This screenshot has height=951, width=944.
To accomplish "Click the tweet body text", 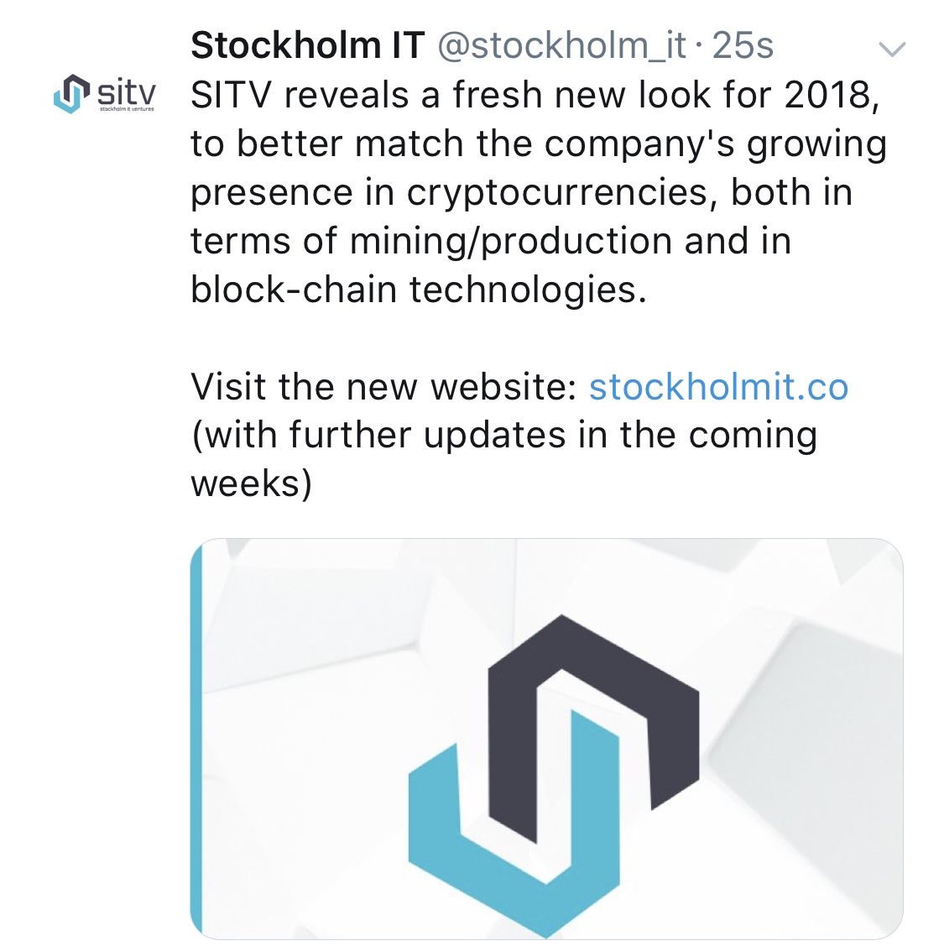I will click(x=503, y=193).
